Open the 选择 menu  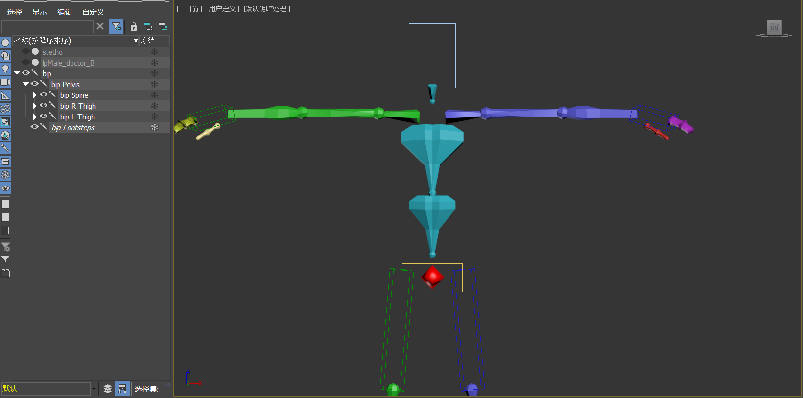tap(15, 12)
